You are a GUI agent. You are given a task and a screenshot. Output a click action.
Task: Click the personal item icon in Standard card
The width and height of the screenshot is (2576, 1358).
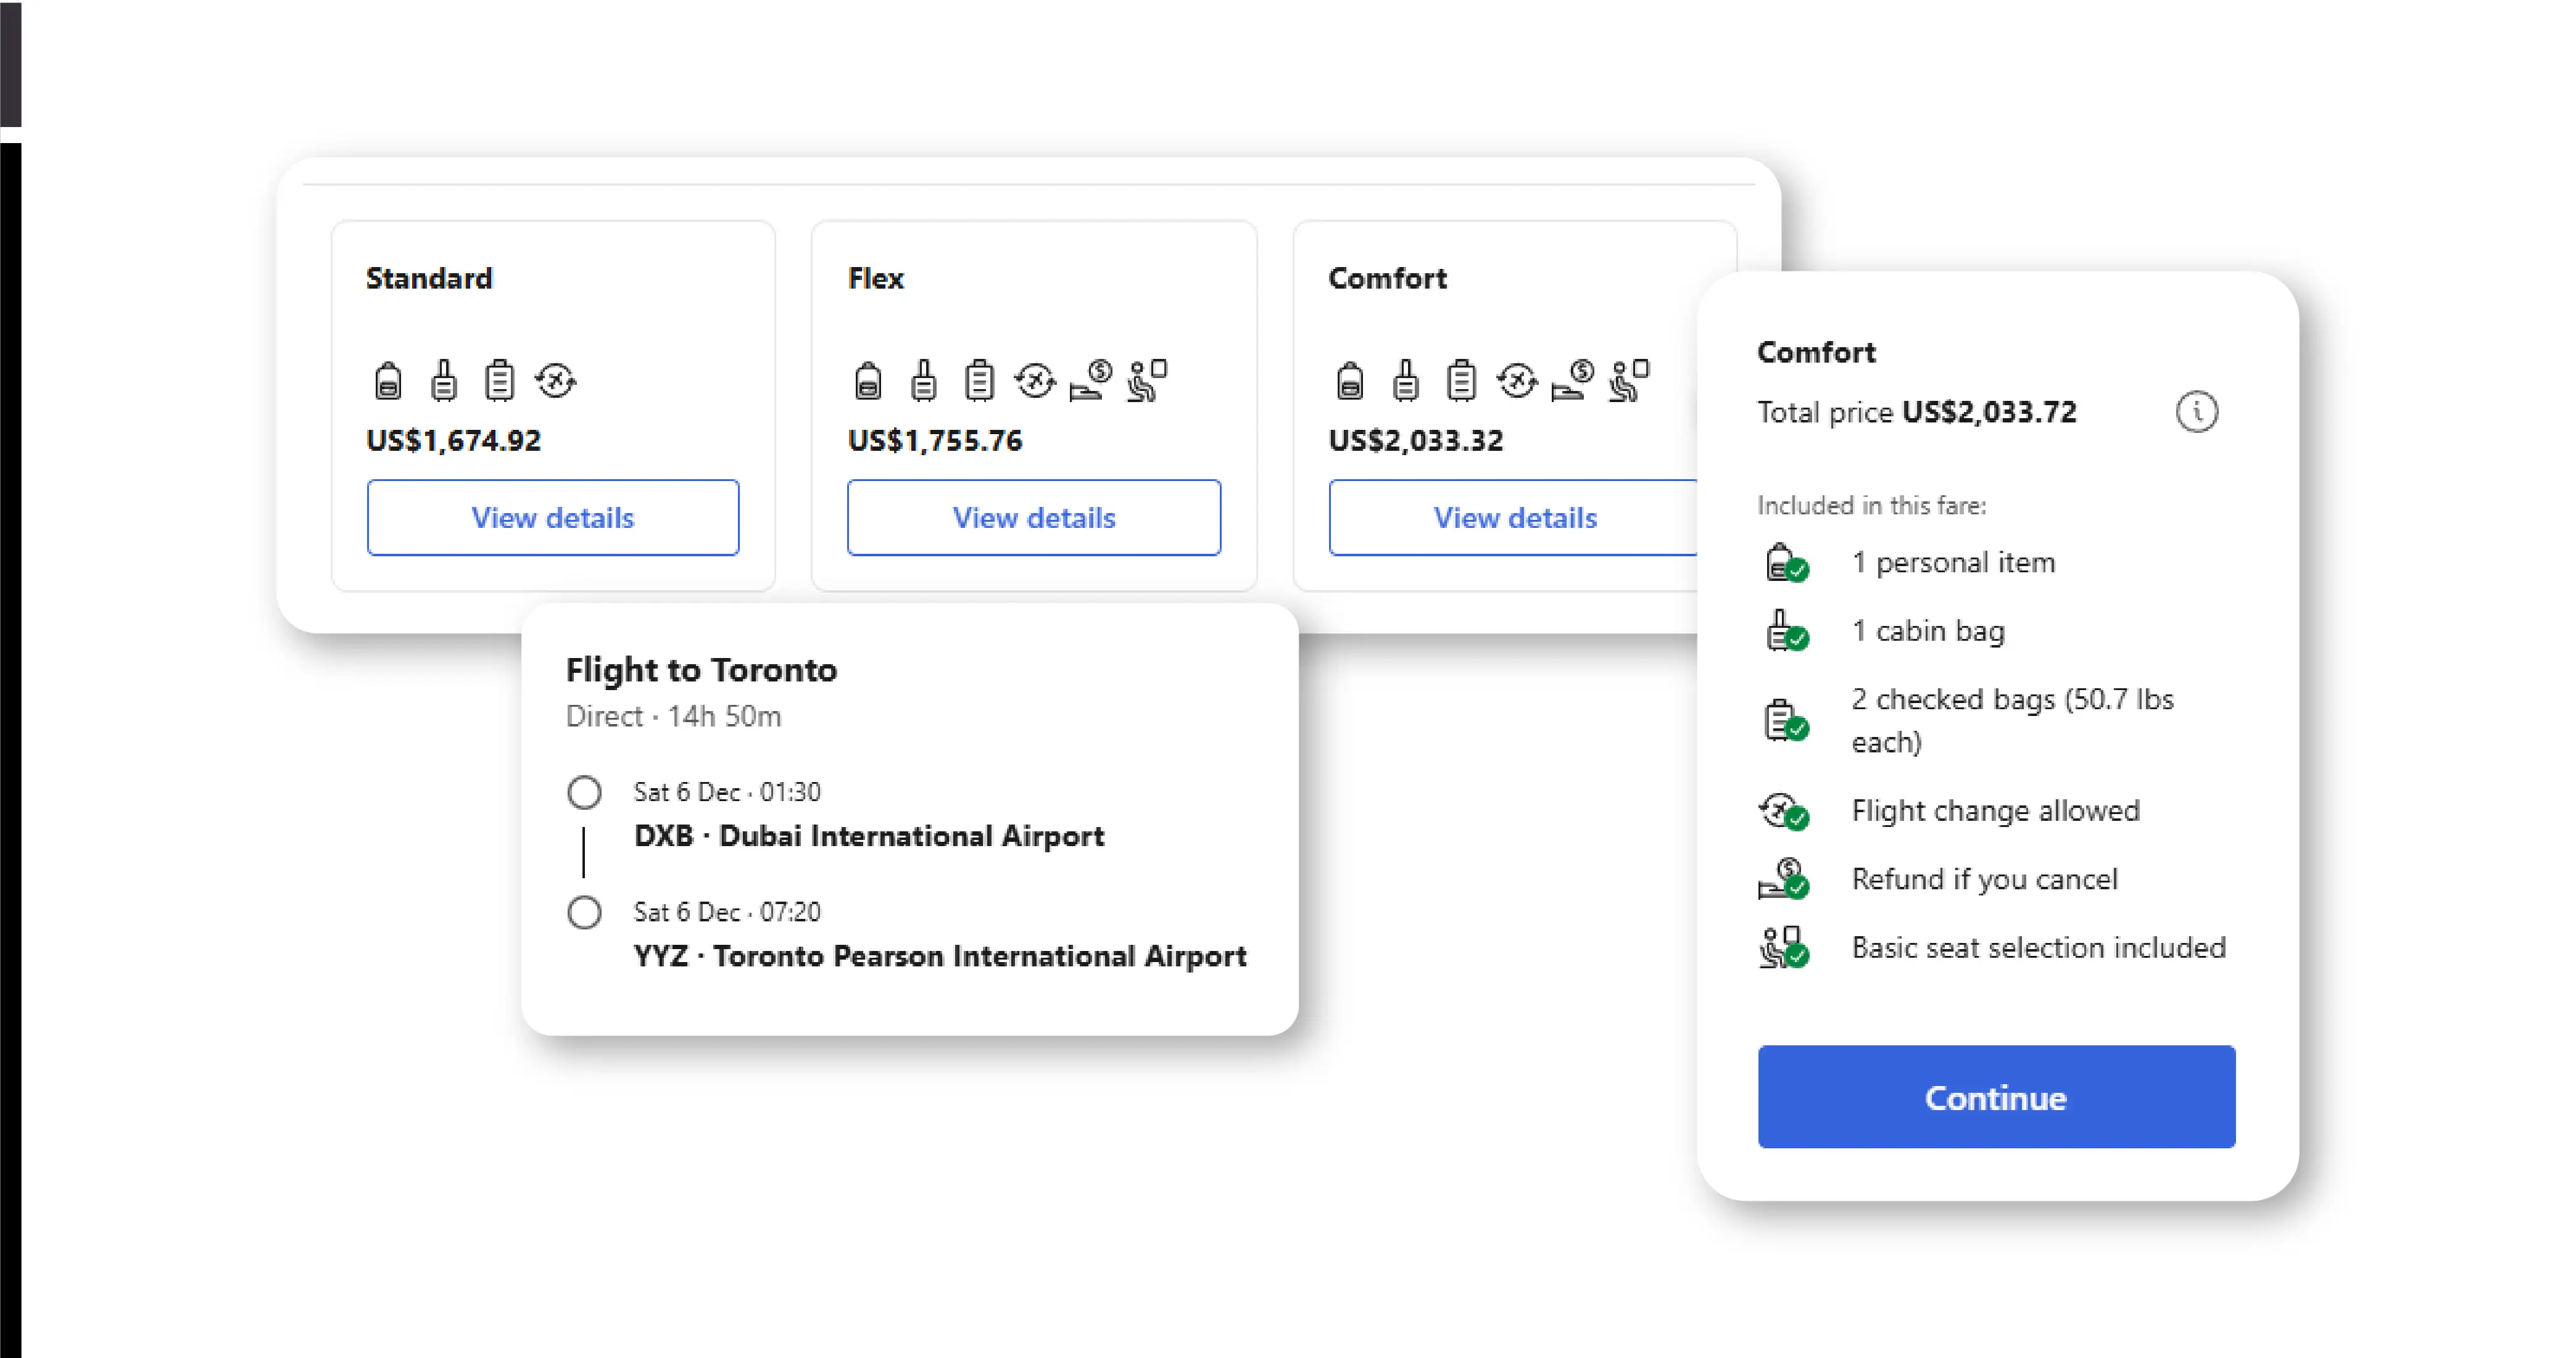tap(388, 381)
